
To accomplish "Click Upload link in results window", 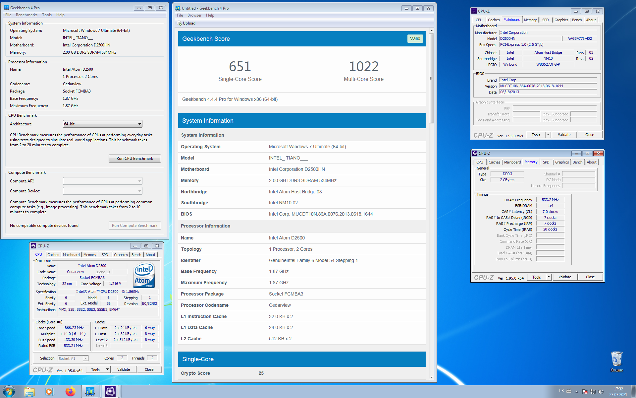I will 189,23.
